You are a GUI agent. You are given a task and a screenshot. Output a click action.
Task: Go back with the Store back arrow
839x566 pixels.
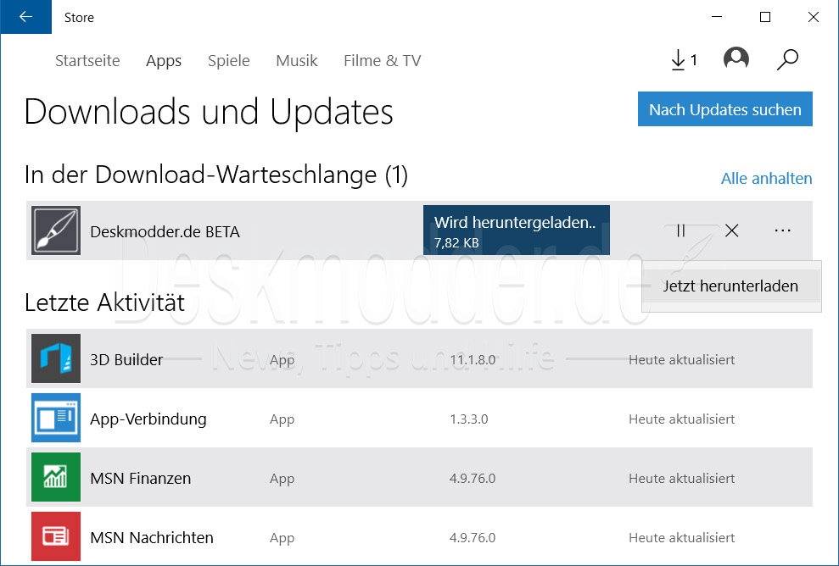tap(25, 17)
